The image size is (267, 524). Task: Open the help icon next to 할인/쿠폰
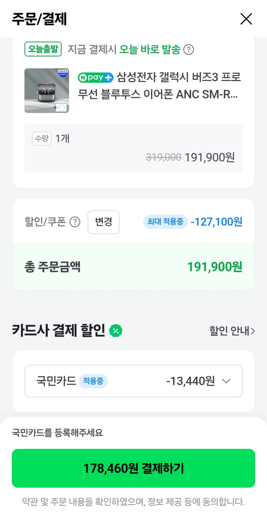[x=75, y=222]
